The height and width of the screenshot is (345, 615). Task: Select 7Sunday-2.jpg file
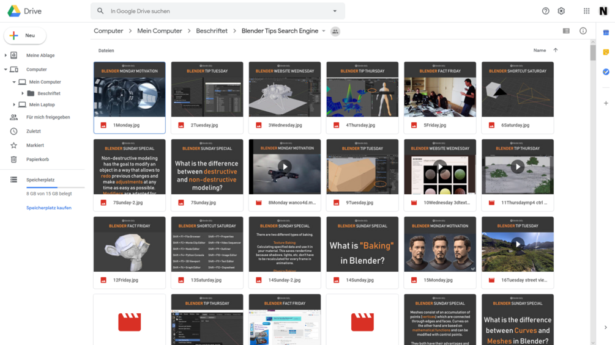point(130,175)
